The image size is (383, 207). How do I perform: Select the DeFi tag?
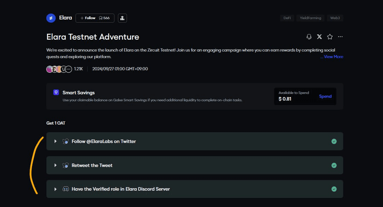(x=287, y=18)
